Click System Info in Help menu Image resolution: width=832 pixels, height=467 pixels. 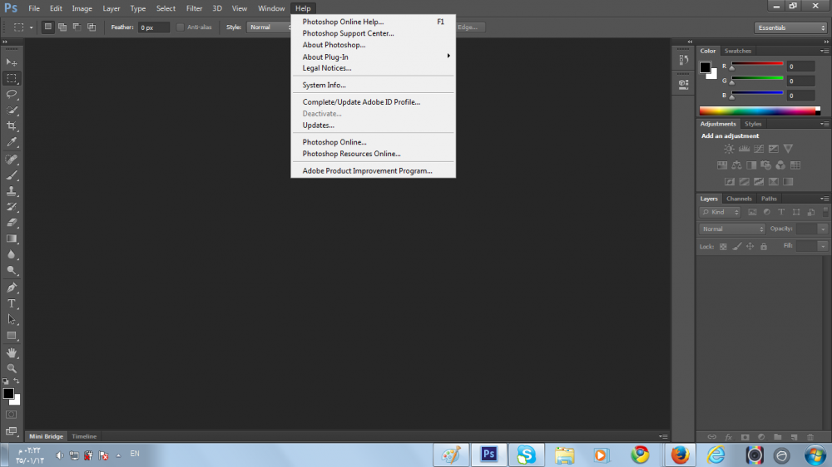[x=324, y=86]
